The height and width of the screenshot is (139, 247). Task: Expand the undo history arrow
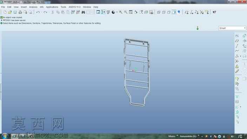tap(41, 12)
